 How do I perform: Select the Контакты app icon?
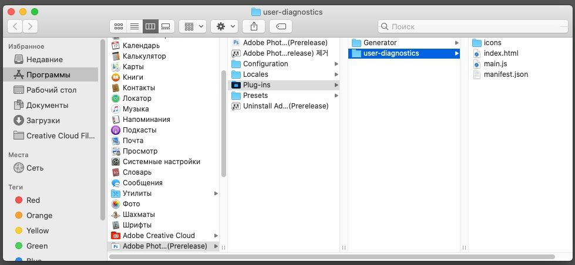pos(116,88)
